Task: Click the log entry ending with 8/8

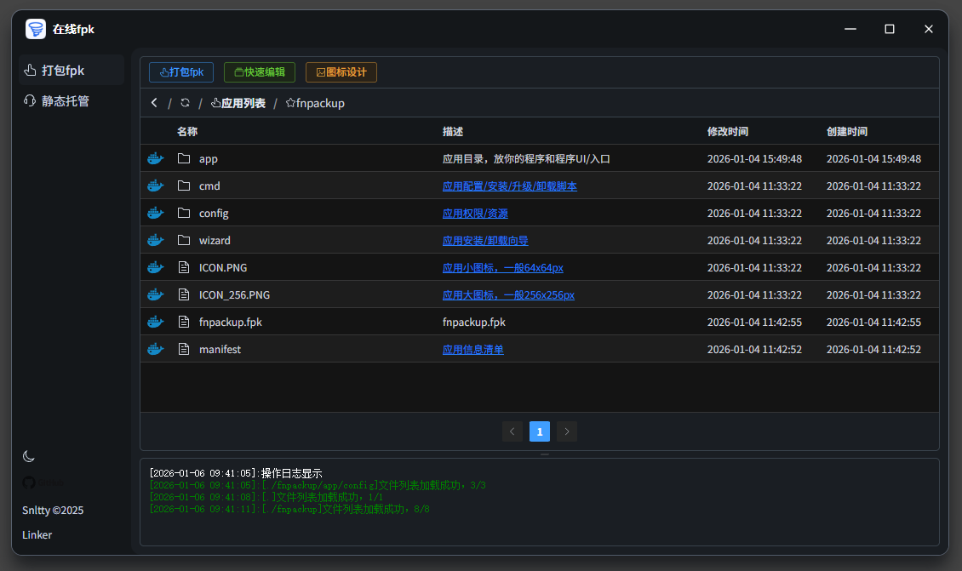Action: pos(289,509)
